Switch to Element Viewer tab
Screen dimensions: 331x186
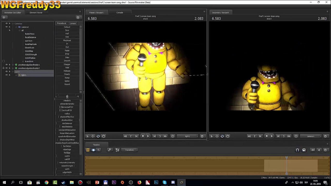(36, 12)
